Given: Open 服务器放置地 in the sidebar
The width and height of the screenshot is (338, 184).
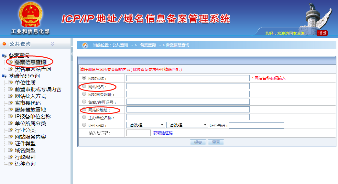Looking at the screenshot, I should click(x=30, y=110).
